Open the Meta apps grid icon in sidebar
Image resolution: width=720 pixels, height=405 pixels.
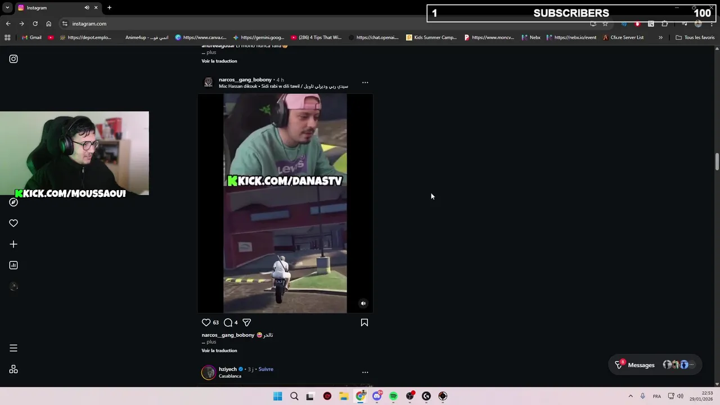[x=13, y=370]
